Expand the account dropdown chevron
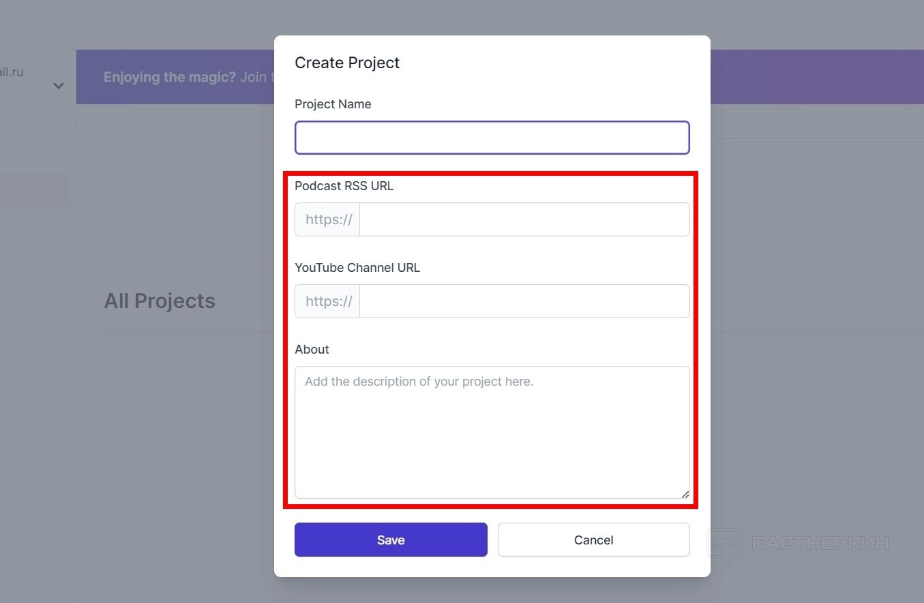 (59, 86)
